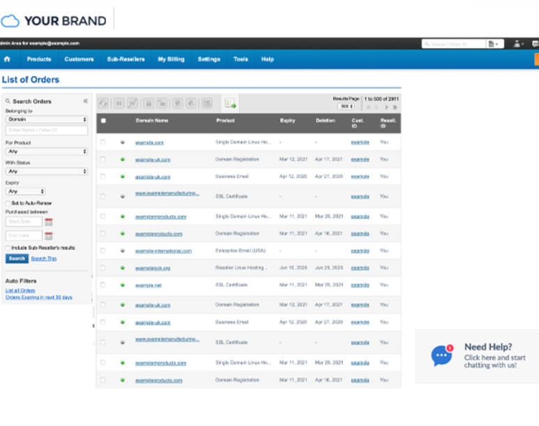539x426 pixels.
Task: Enable the Set to Auto-Renew checkbox
Action: tap(8, 203)
